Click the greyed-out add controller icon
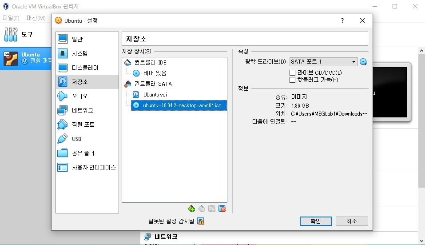The image size is (425, 245). pyautogui.click(x=212, y=209)
